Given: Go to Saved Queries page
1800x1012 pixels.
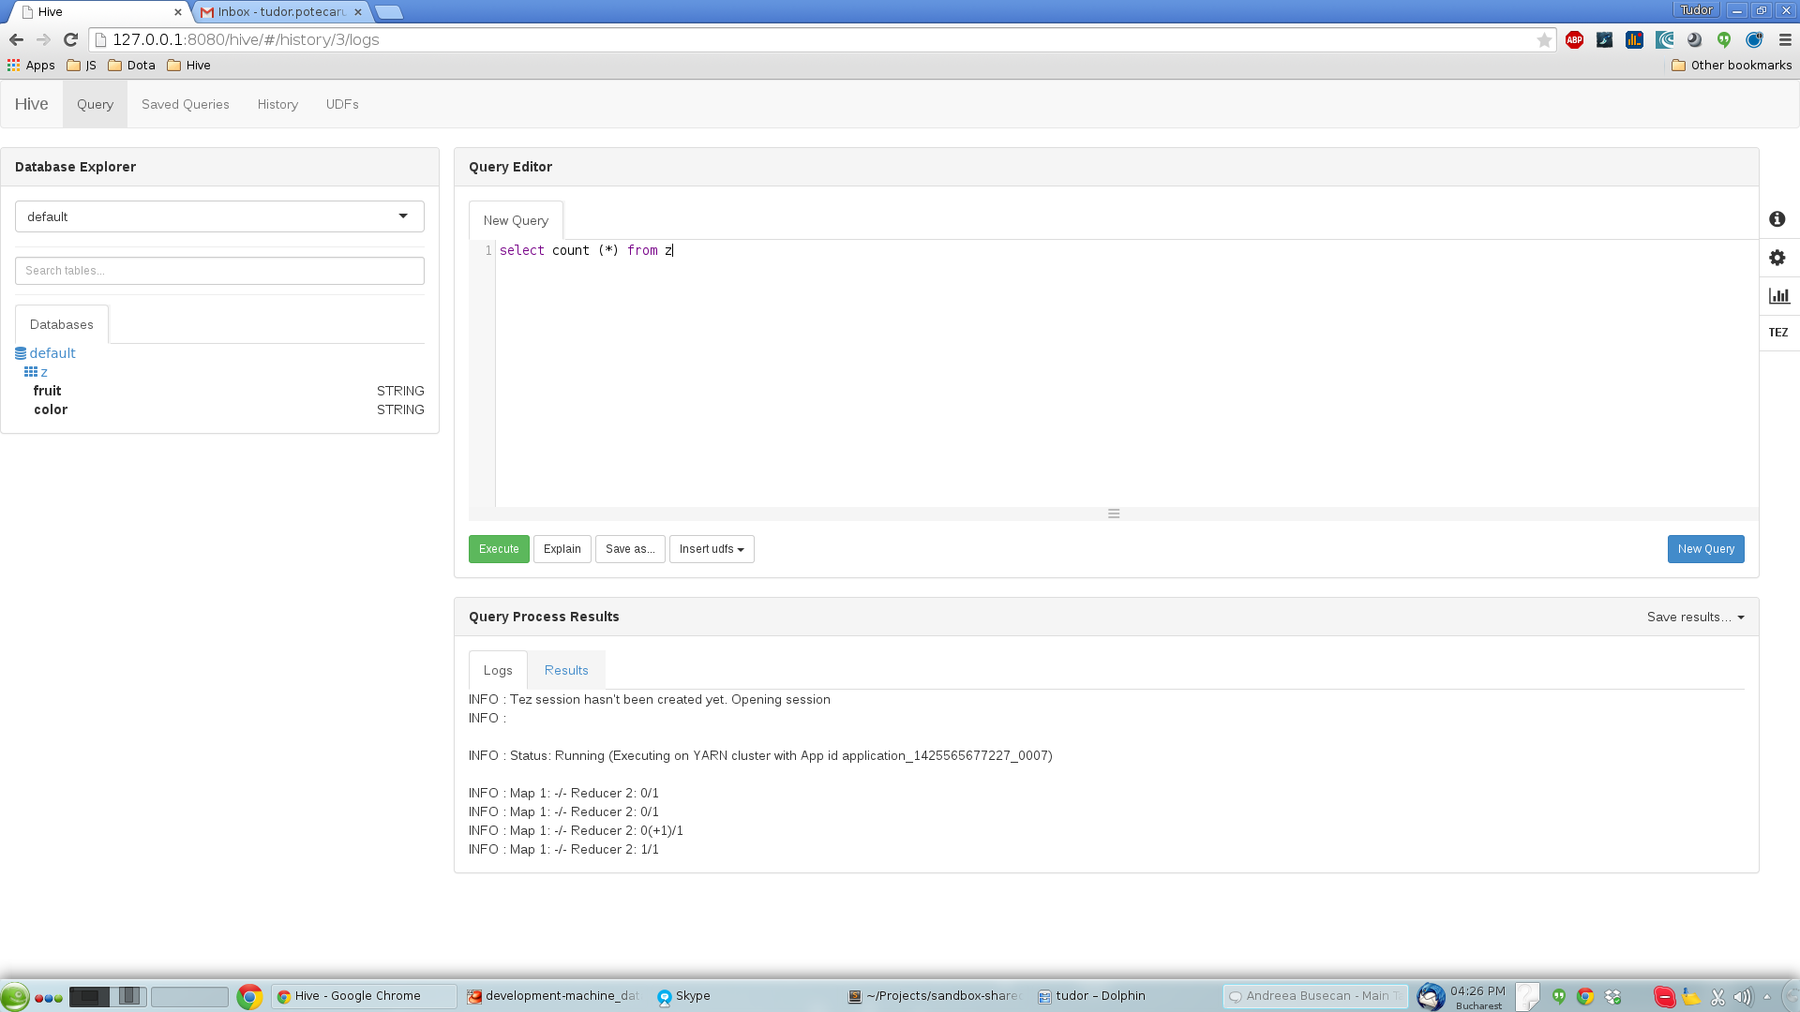Looking at the screenshot, I should [x=186, y=104].
